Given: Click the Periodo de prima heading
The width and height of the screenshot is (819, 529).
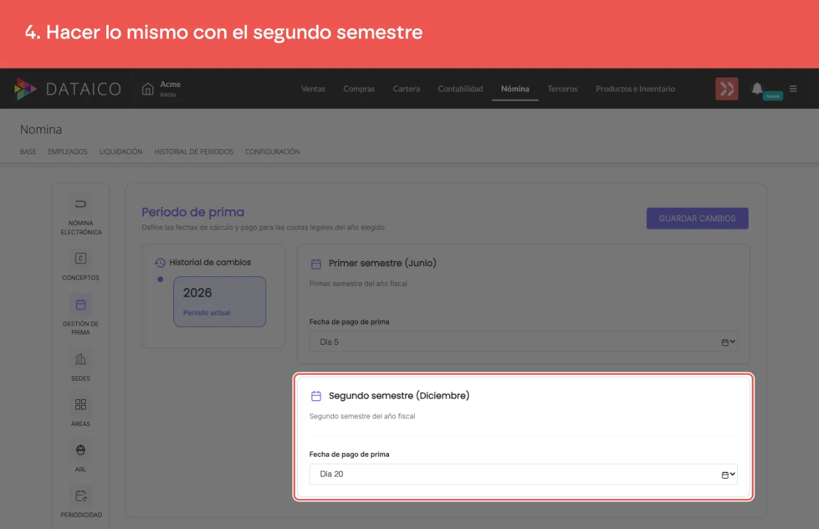Looking at the screenshot, I should (x=193, y=212).
